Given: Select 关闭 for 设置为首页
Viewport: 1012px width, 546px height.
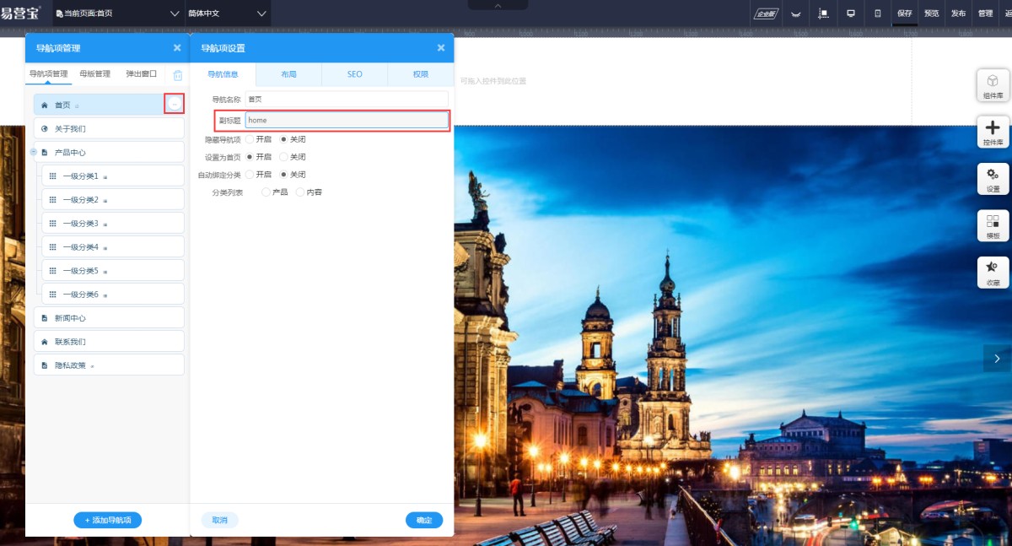Looking at the screenshot, I should click(284, 157).
